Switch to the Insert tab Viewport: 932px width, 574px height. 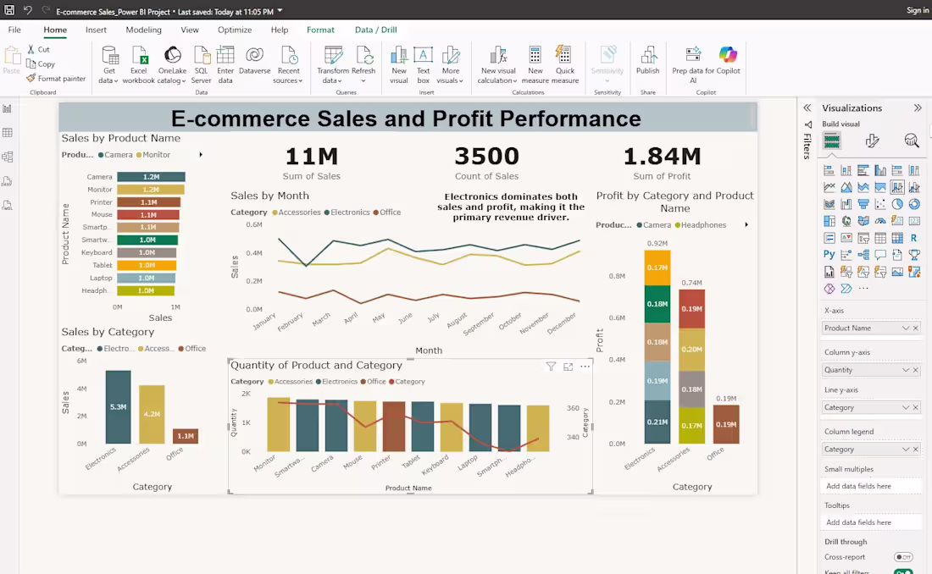click(x=96, y=30)
